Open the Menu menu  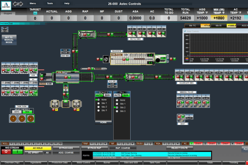33,3
